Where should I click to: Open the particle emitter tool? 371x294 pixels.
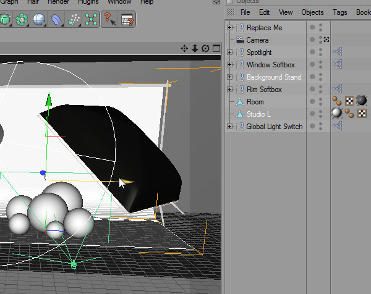(74, 19)
